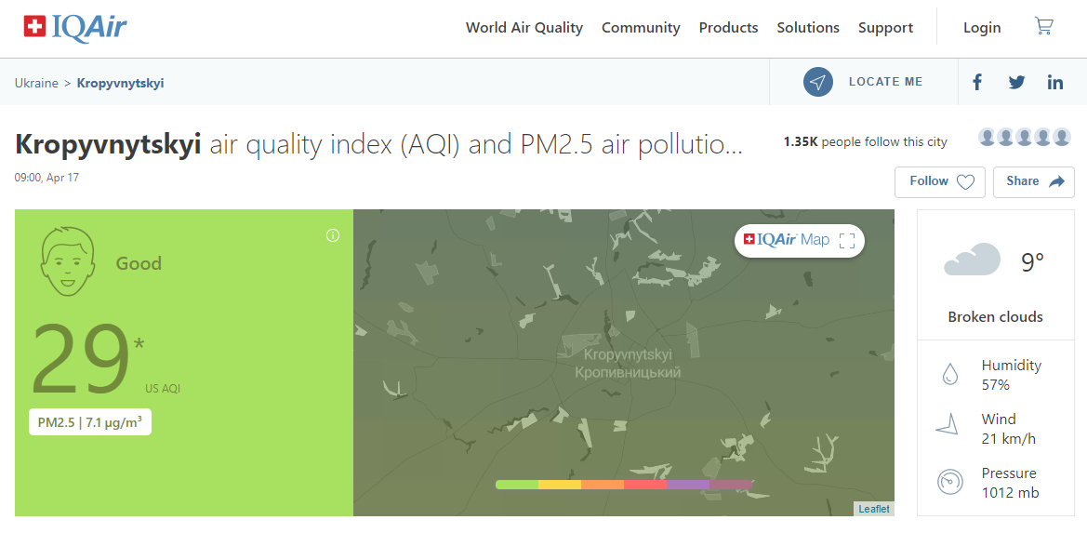Expand the map to fullscreen

coord(847,241)
